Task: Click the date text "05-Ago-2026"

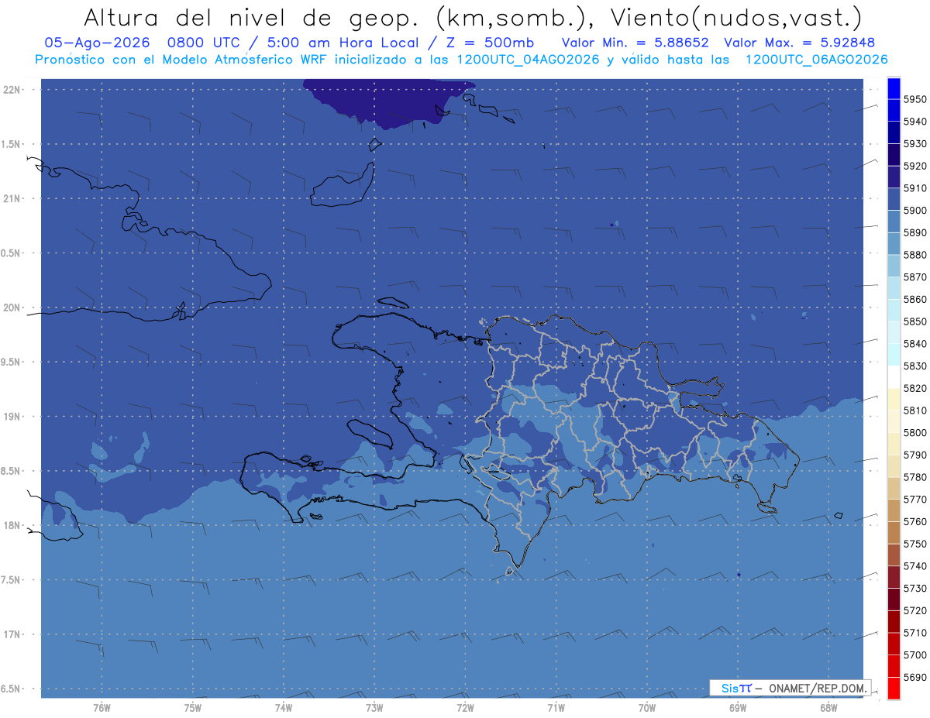Action: 97,43
